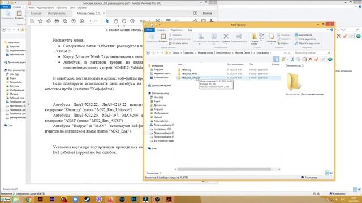Image resolution: width=362 pixels, height=203 pixels.
Task: Select the hand pan tool in Acrobat
Action: point(115,21)
